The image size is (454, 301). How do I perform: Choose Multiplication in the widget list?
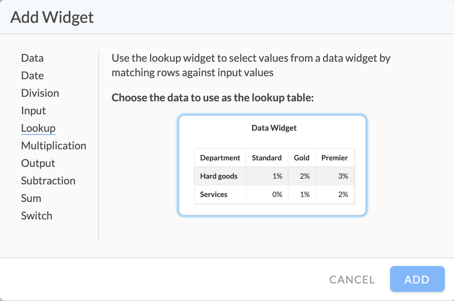click(54, 146)
